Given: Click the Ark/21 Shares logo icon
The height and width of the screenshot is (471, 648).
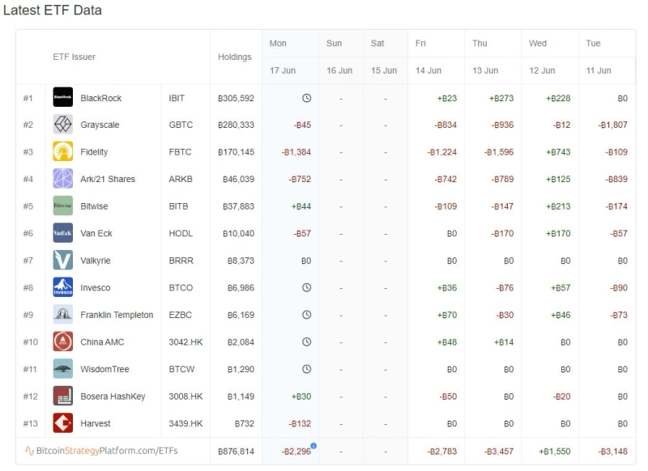Looking at the screenshot, I should (62, 179).
